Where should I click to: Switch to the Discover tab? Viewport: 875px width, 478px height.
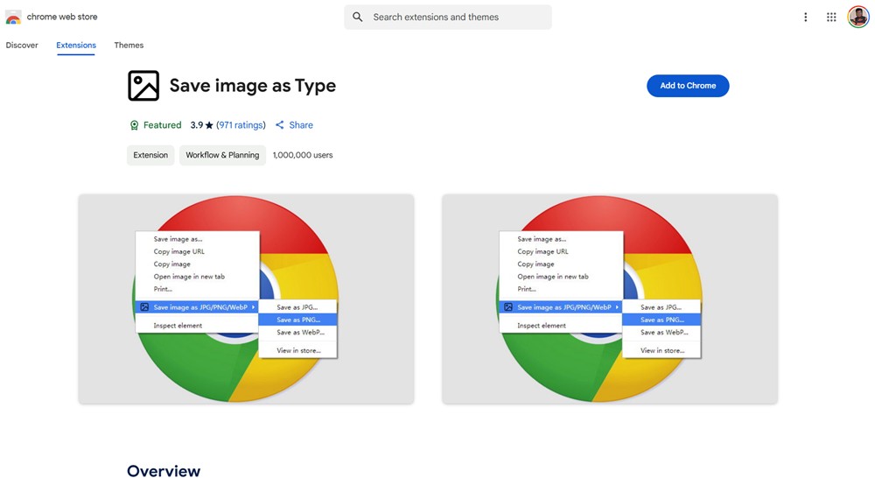coord(22,46)
